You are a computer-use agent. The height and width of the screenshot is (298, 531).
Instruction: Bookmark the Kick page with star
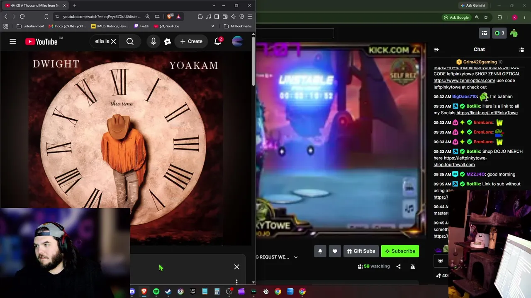coord(486,17)
